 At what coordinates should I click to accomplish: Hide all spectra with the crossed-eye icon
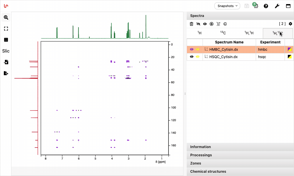pyautogui.click(x=198, y=24)
